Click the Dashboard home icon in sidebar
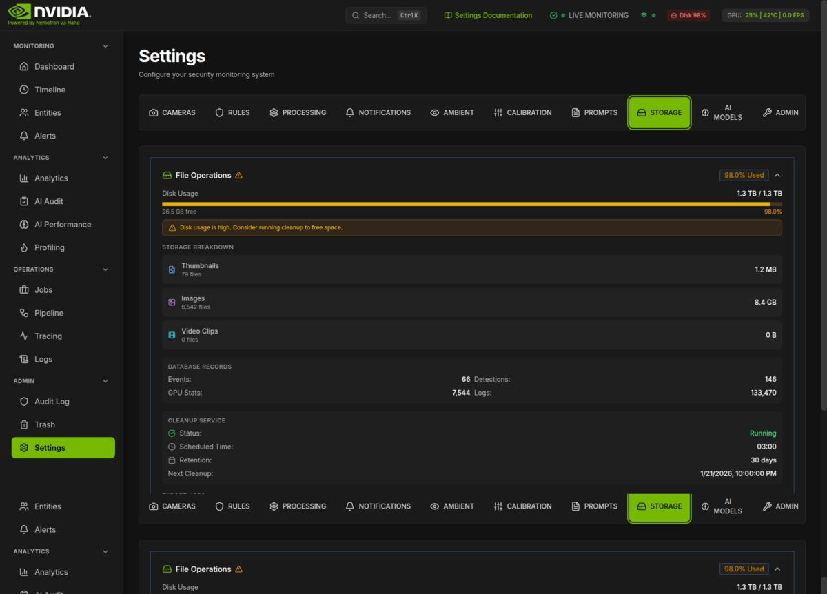This screenshot has height=594, width=827. [x=24, y=67]
